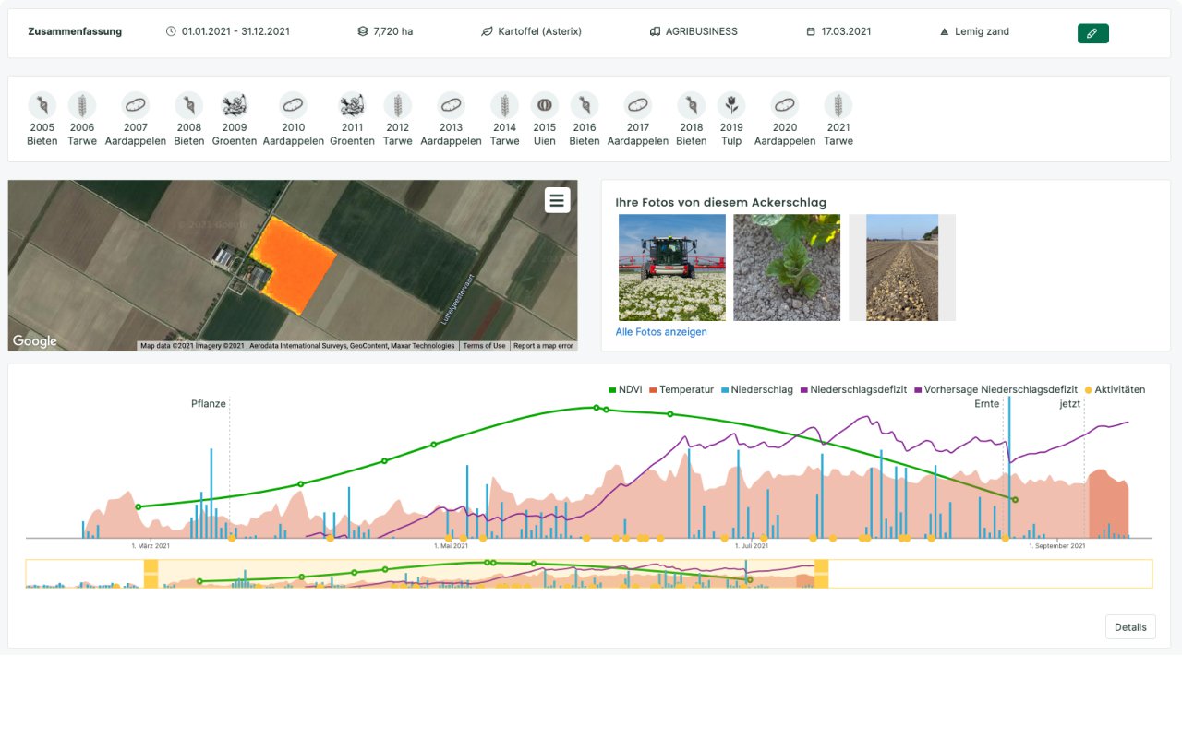Click the Details button
Screen dimensions: 1182x738
1130,627
